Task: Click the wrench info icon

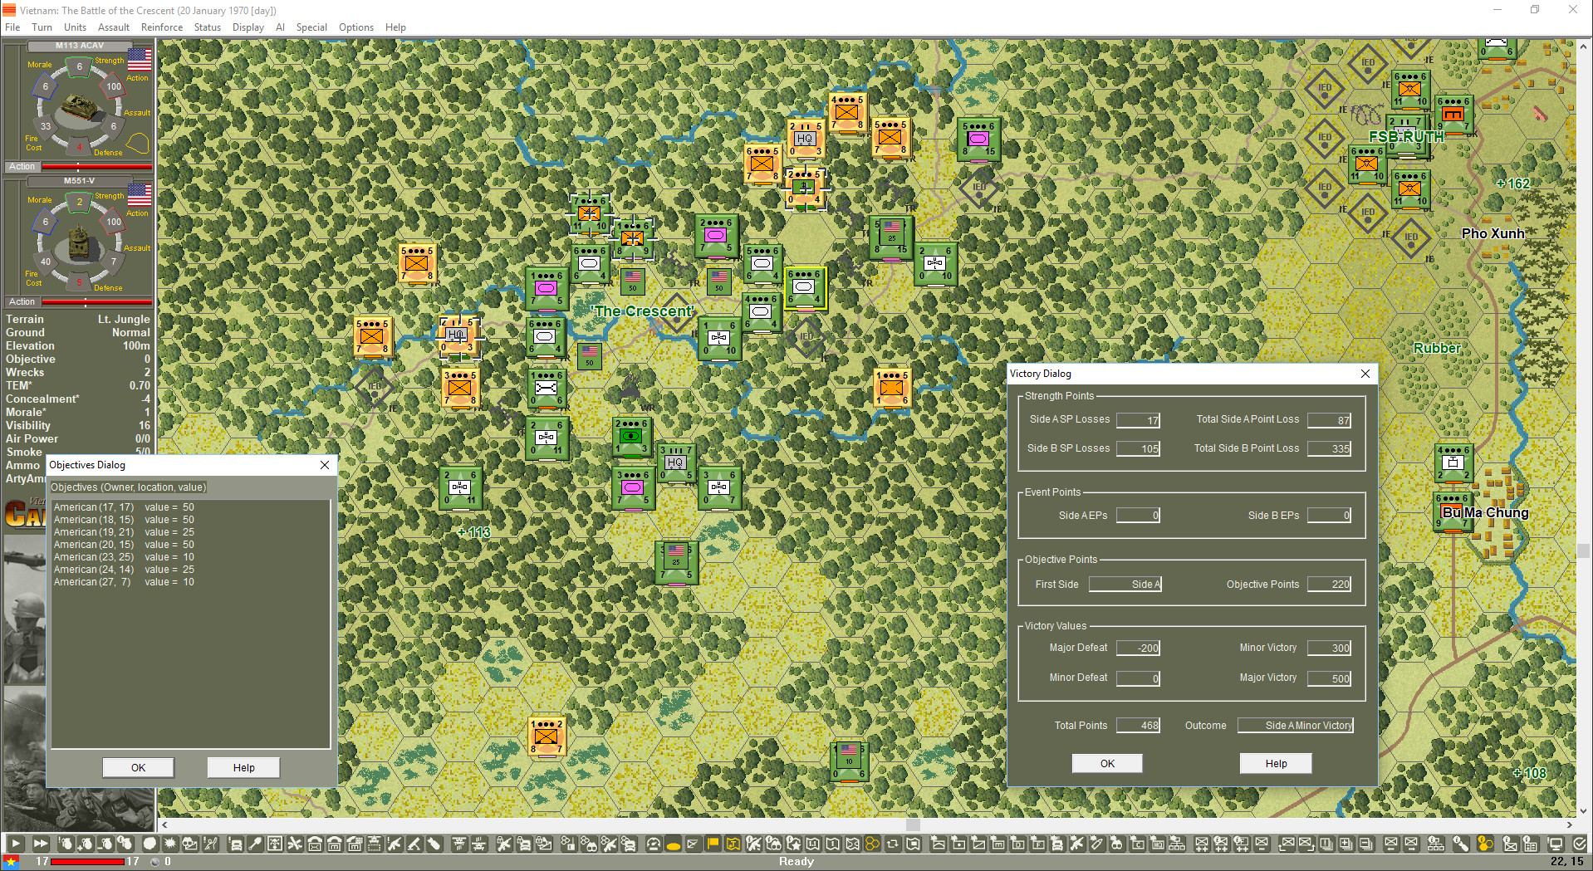Action: pos(1461,844)
